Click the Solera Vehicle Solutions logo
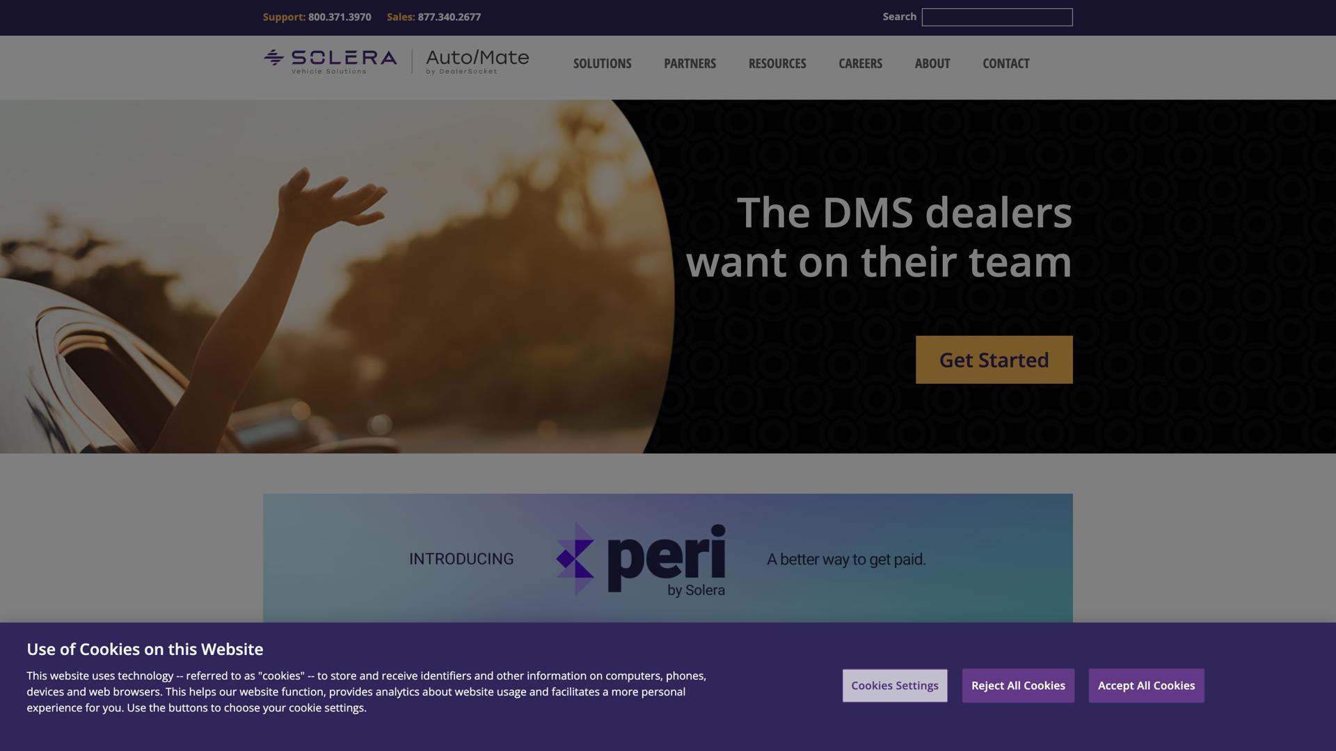 click(330, 62)
